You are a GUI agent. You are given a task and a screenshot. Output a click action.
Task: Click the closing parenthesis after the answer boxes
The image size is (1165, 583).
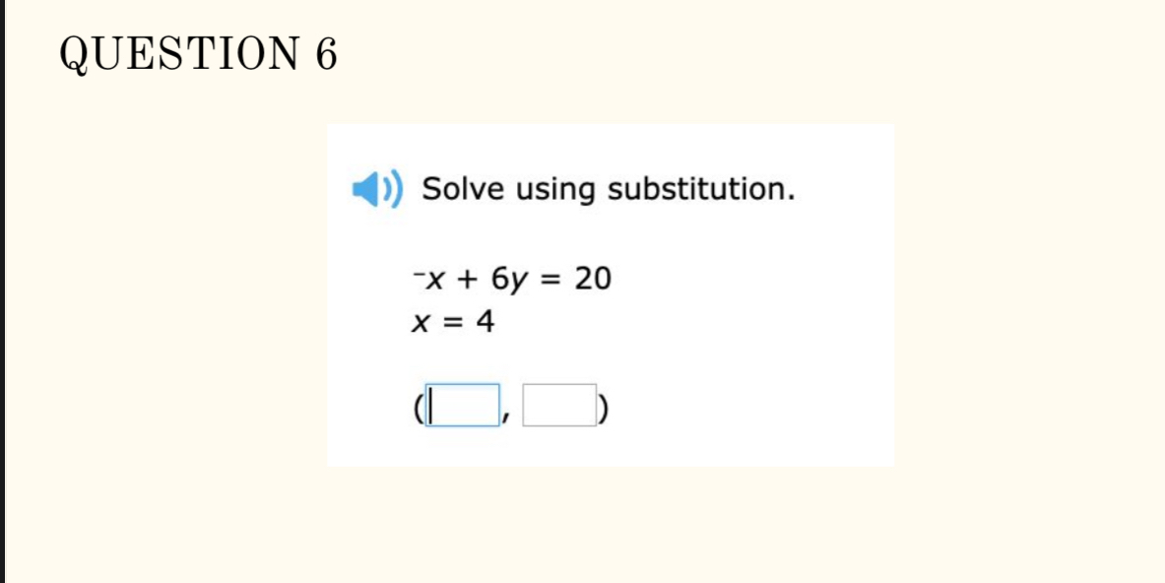tap(601, 405)
